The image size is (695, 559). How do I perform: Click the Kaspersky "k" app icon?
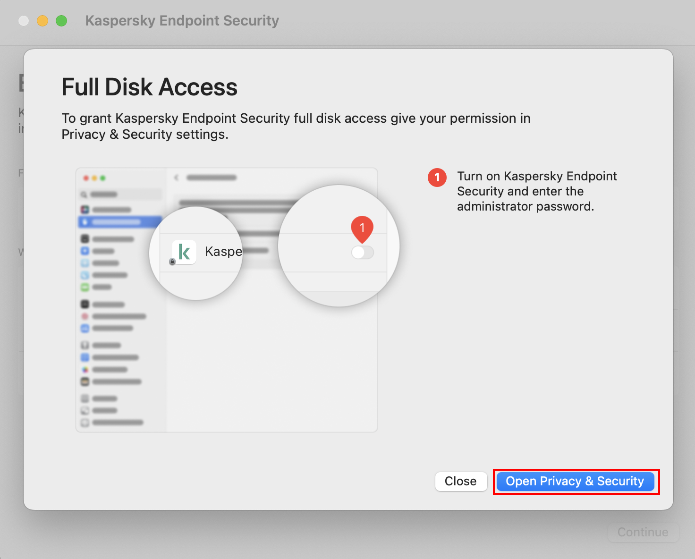[184, 252]
